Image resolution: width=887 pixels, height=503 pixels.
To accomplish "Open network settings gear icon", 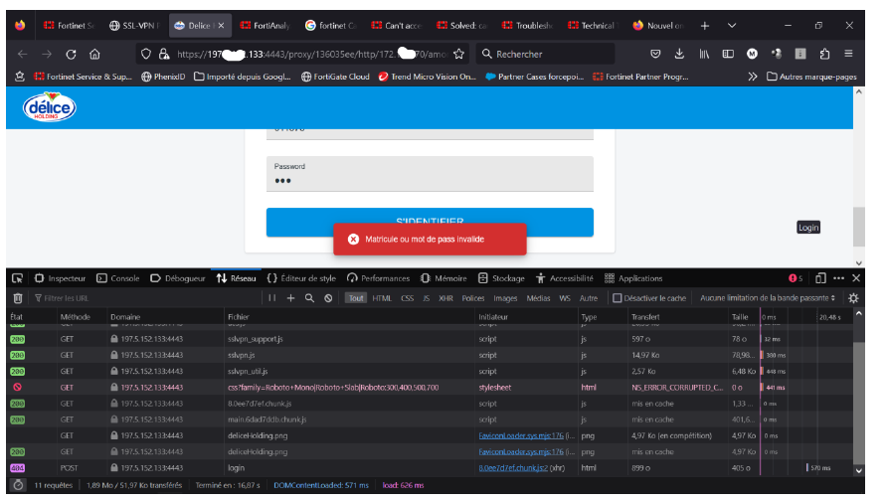I will tap(853, 298).
